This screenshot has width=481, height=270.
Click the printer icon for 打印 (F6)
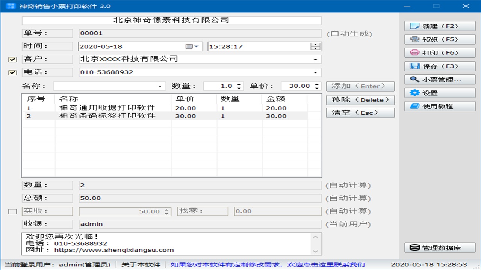click(415, 53)
